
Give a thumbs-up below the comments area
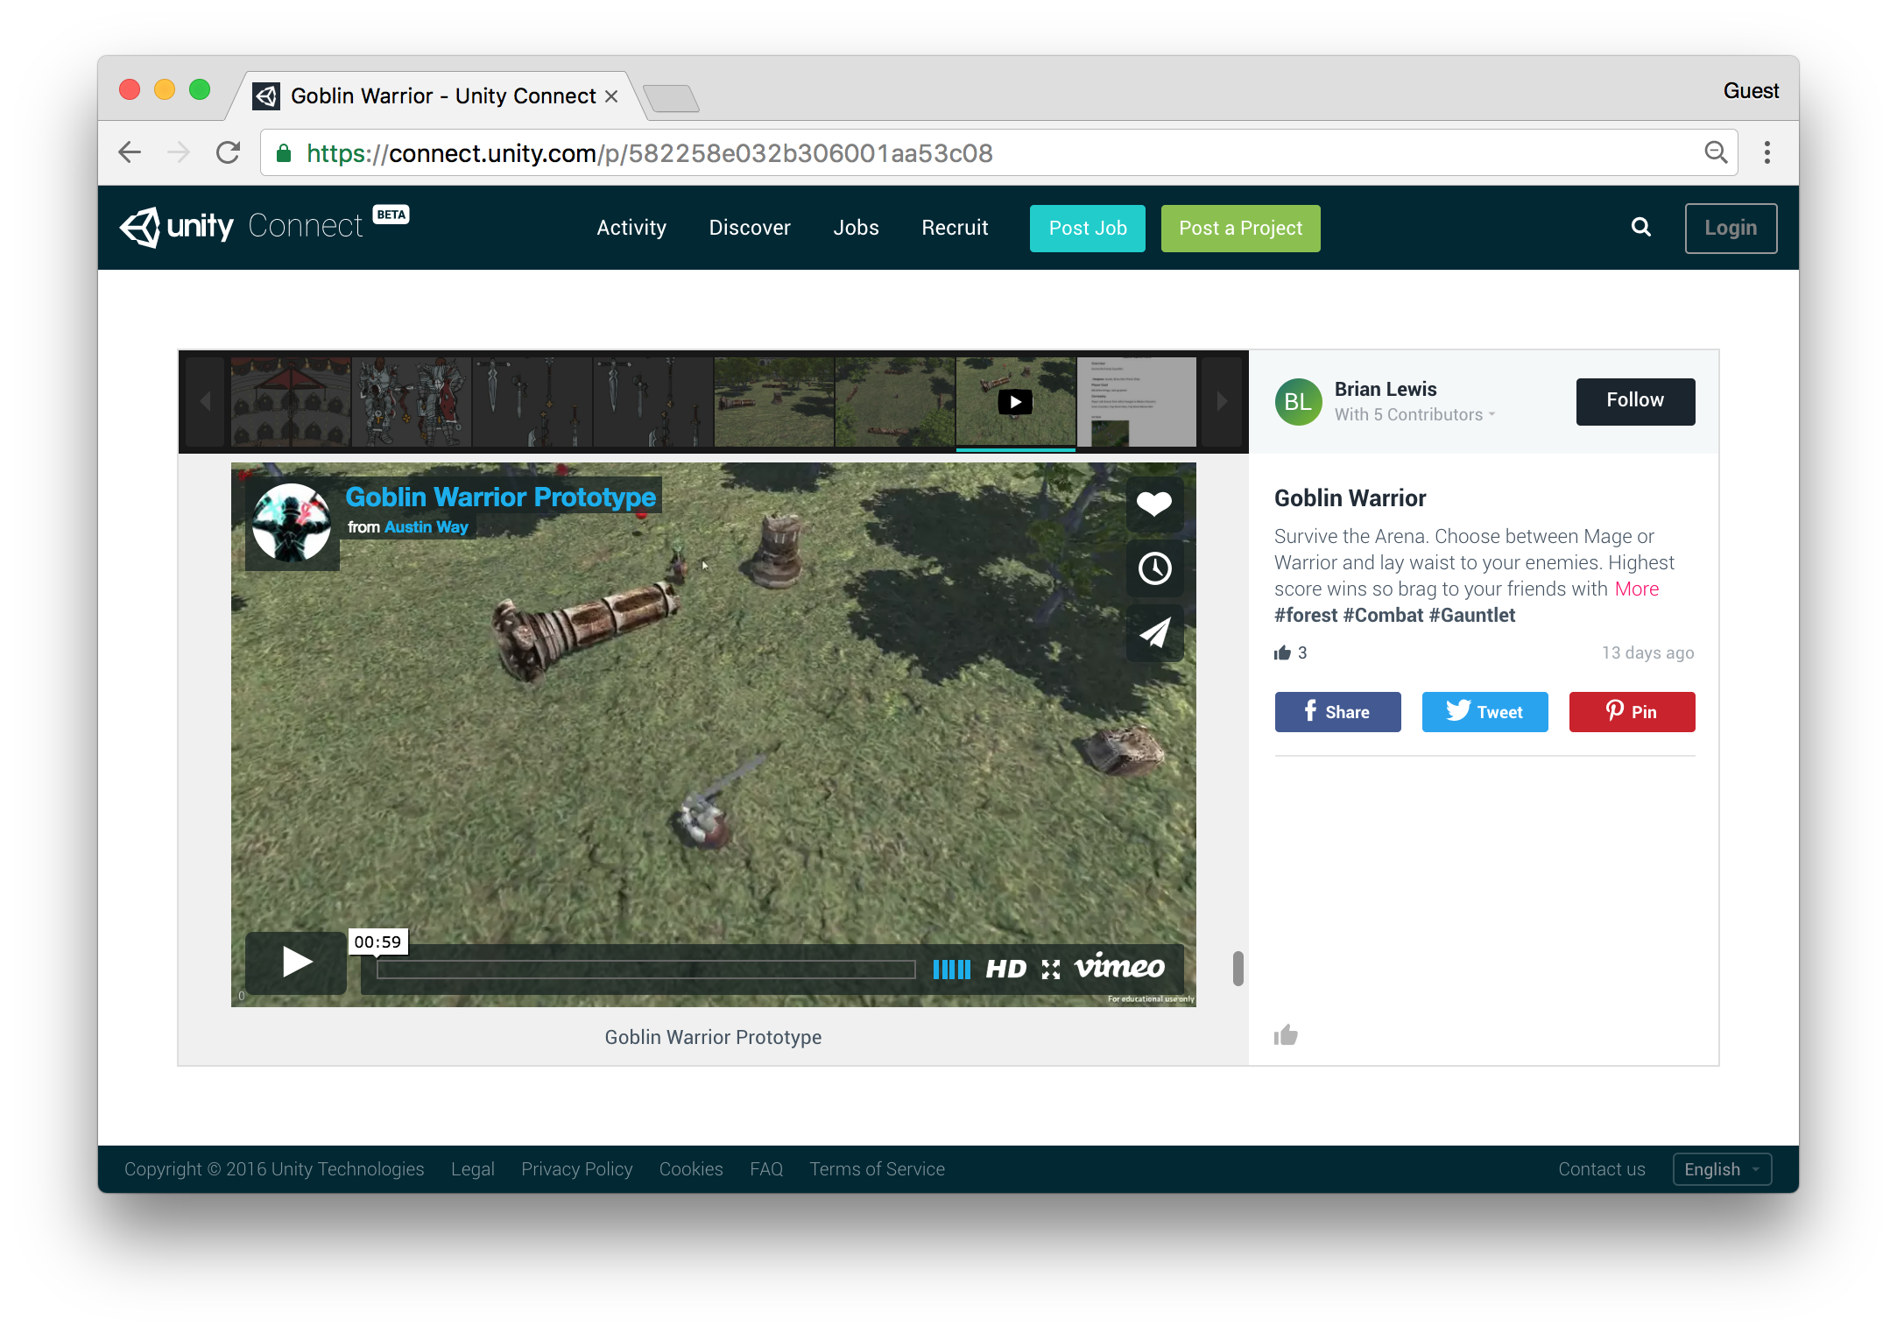coord(1286,1034)
